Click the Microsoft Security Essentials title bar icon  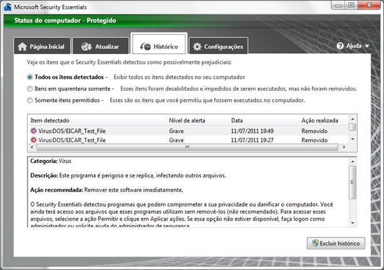click(8, 7)
